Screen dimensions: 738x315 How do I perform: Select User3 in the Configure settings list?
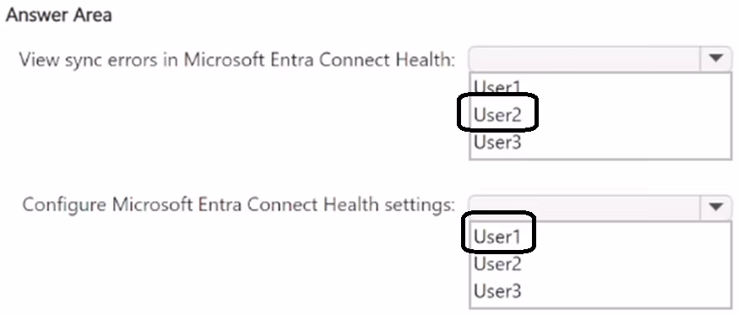pos(497,291)
